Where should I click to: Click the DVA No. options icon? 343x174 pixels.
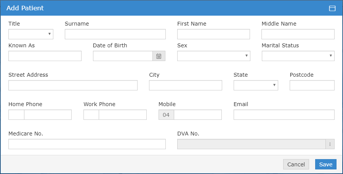pyautogui.click(x=330, y=144)
